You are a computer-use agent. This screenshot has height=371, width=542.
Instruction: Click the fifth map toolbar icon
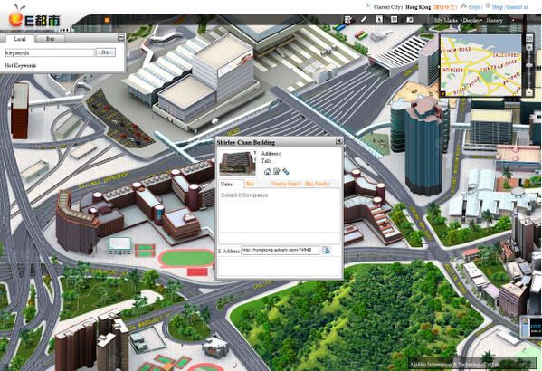(410, 19)
